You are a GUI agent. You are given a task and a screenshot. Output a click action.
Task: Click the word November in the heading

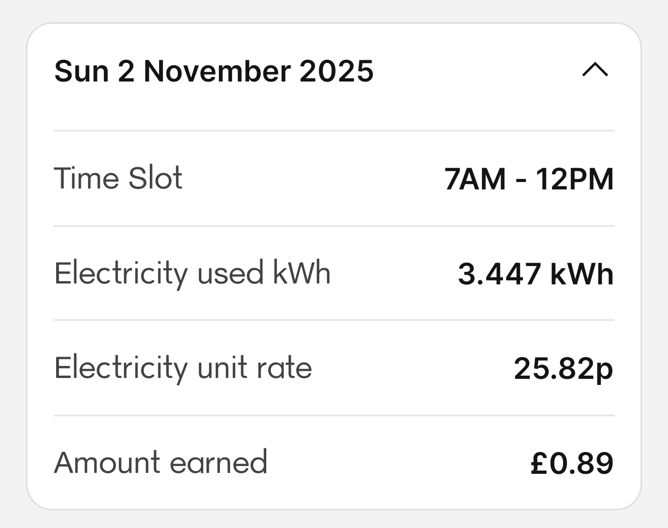[x=217, y=71]
